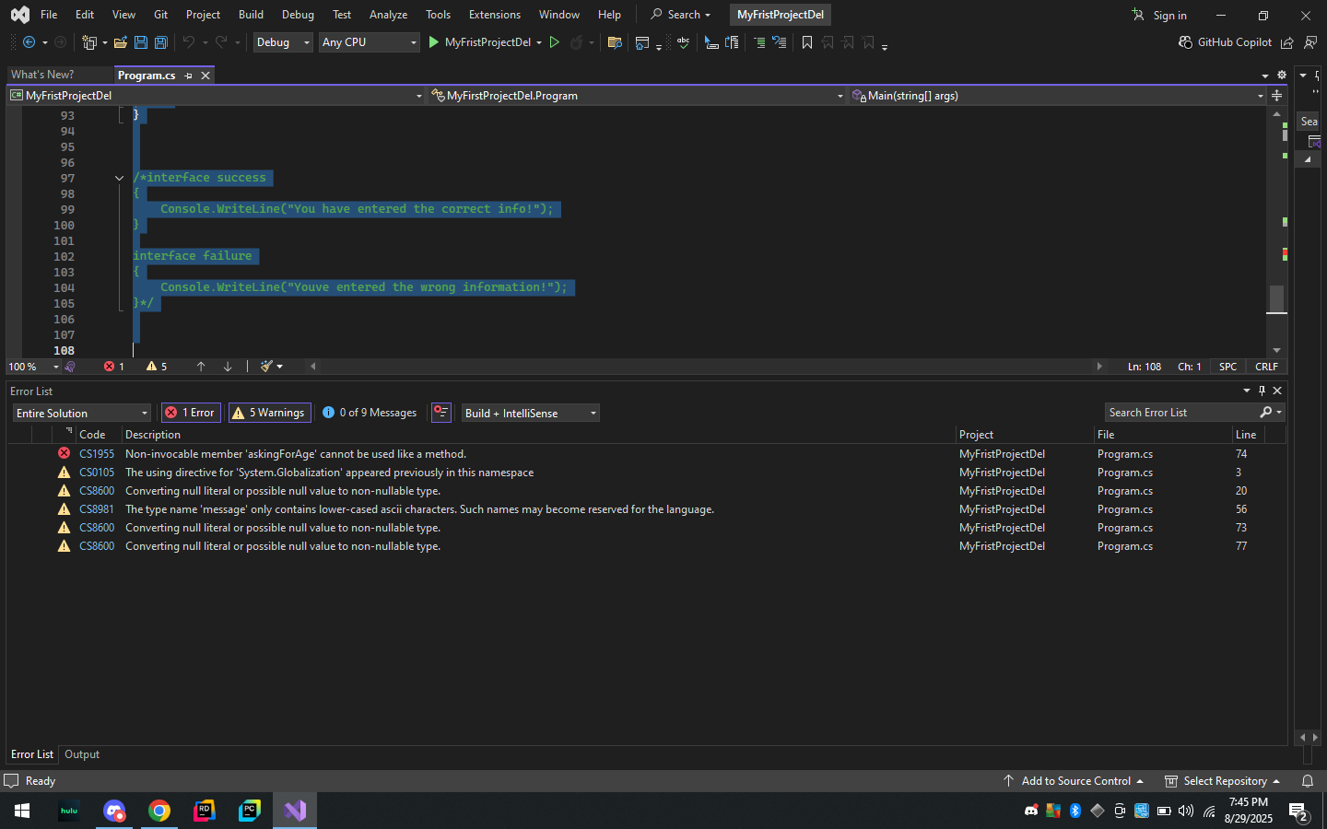Toggle the 5 Warnings filter button
Image resolution: width=1327 pixels, height=829 pixels.
tap(269, 413)
